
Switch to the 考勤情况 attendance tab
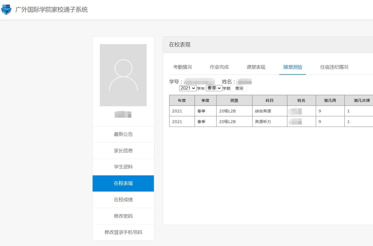coord(182,67)
